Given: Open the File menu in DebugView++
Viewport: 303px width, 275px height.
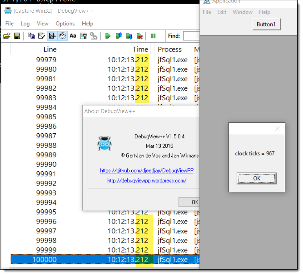Looking at the screenshot, I should 9,24.
